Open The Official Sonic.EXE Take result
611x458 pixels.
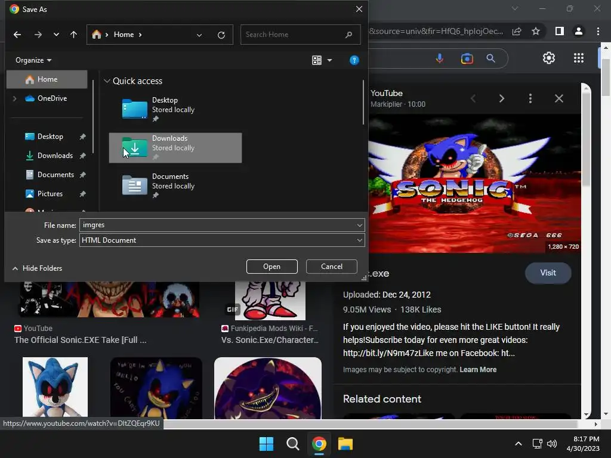point(81,340)
